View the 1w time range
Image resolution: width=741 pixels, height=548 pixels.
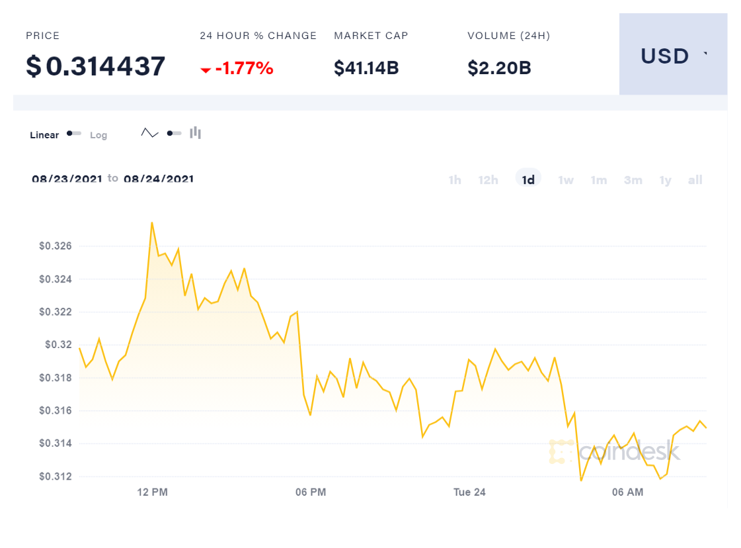pos(566,180)
